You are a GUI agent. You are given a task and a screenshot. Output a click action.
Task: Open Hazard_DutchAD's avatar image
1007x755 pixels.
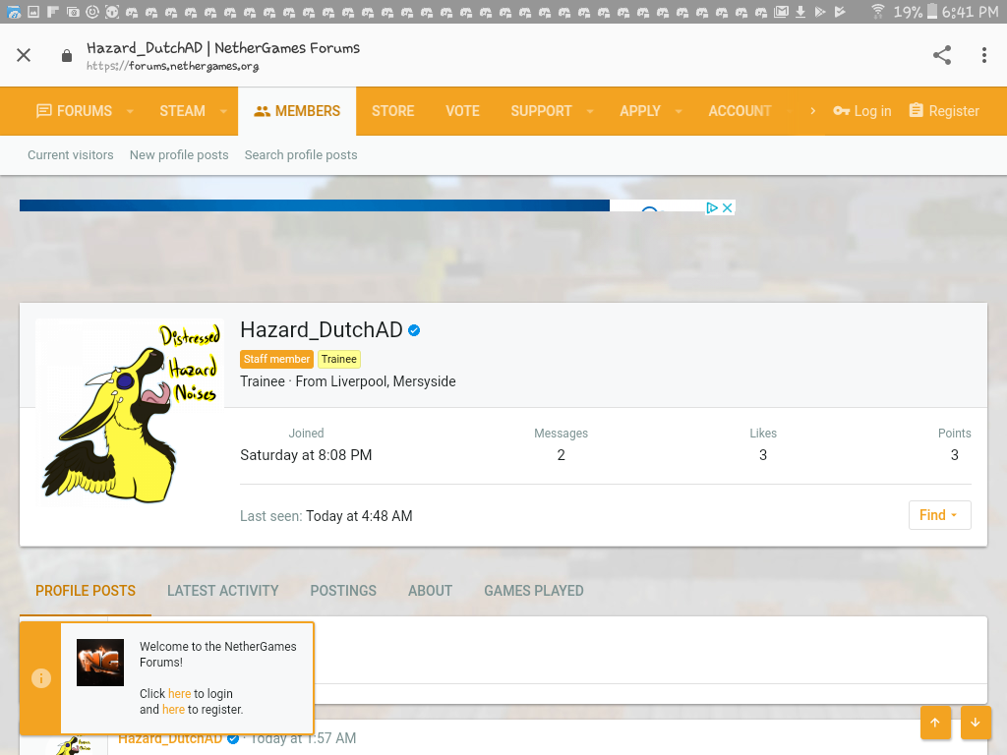130,412
